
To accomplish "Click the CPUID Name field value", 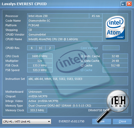I will tap(65, 39).
